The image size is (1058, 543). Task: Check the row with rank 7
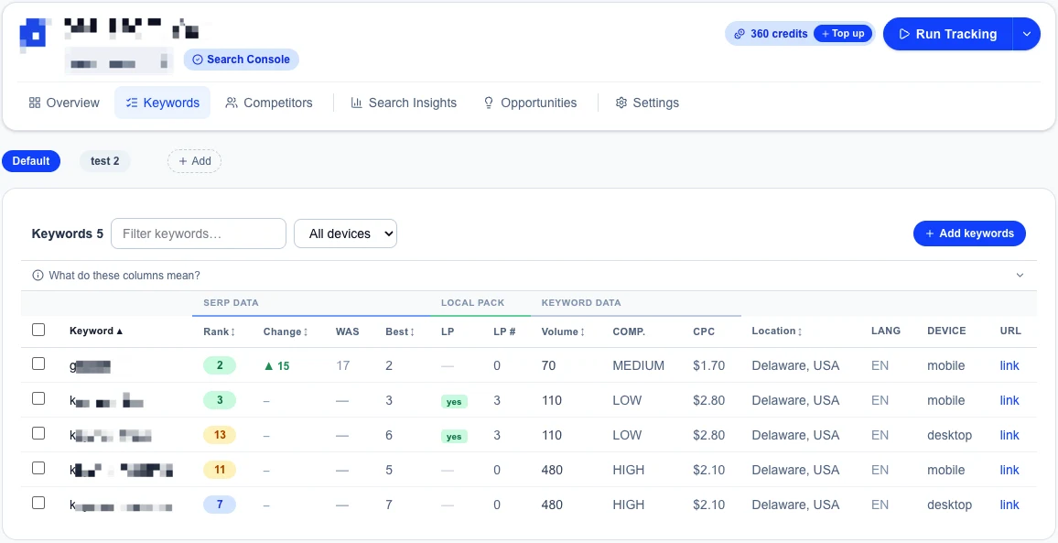click(38, 503)
